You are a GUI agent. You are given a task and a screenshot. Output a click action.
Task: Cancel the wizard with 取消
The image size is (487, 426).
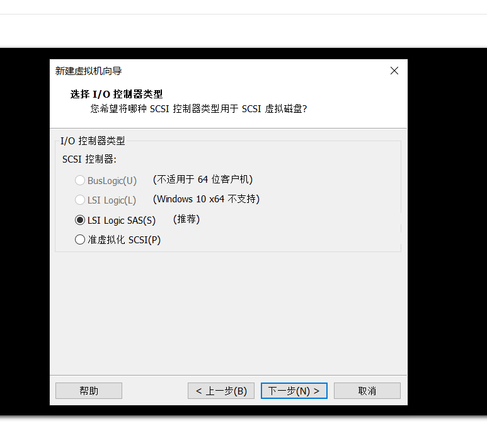tap(367, 391)
